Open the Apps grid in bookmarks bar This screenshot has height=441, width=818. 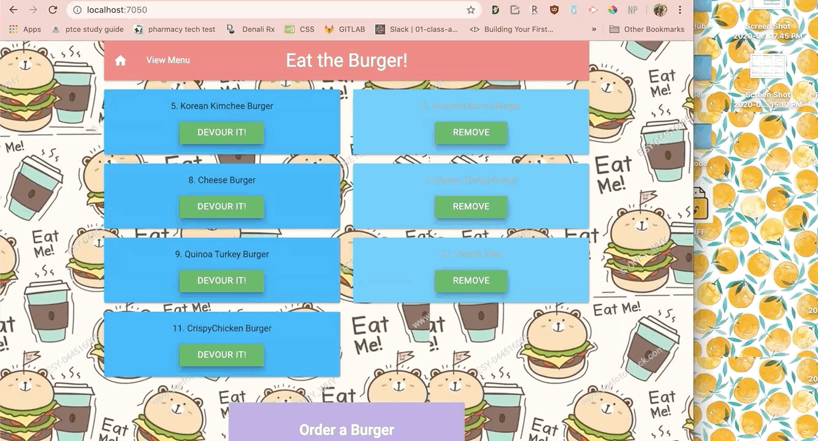click(x=25, y=29)
